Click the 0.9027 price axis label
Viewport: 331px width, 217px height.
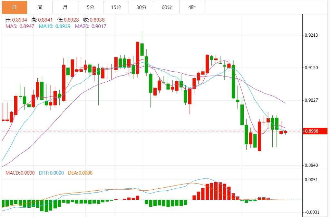click(311, 100)
